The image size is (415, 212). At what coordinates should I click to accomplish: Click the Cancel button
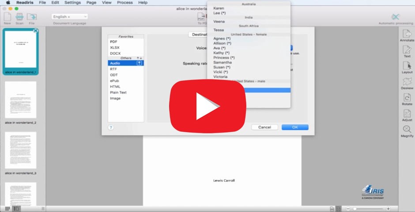click(264, 127)
